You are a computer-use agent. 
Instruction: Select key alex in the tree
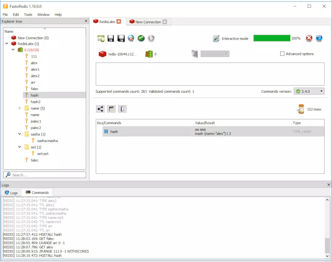point(34,63)
